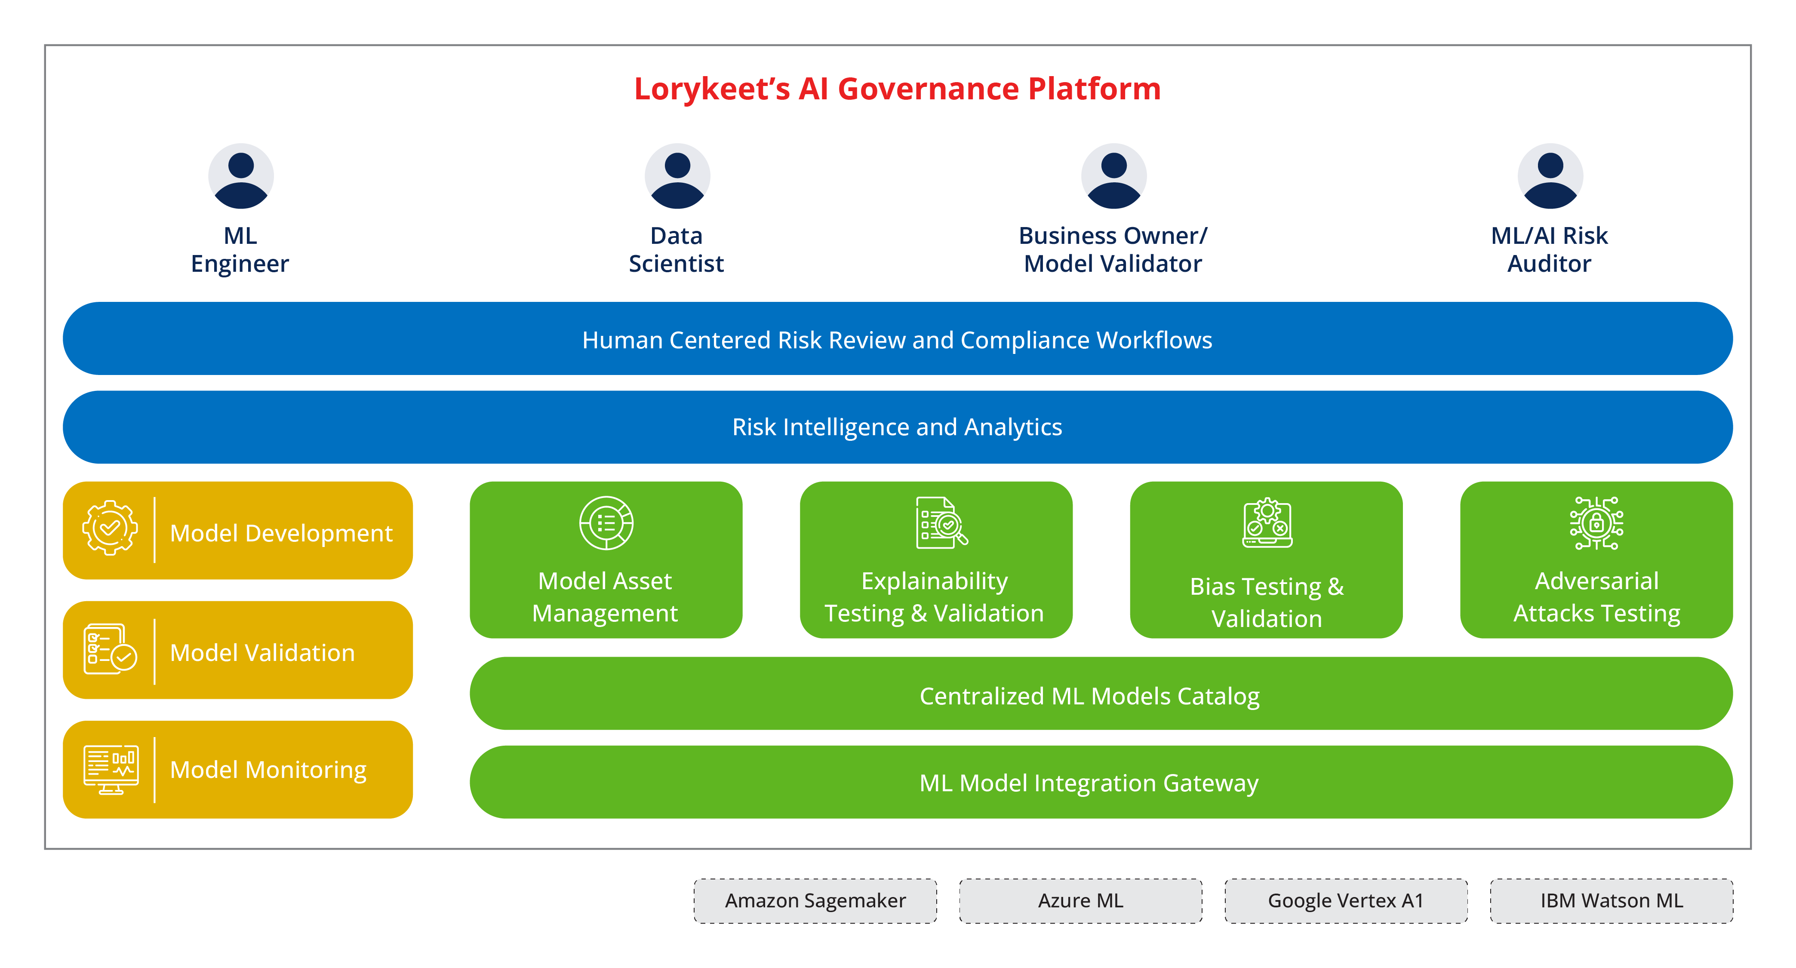1796x968 pixels.
Task: Click the circuit lock Adversarial Attacks icon
Action: click(1596, 522)
